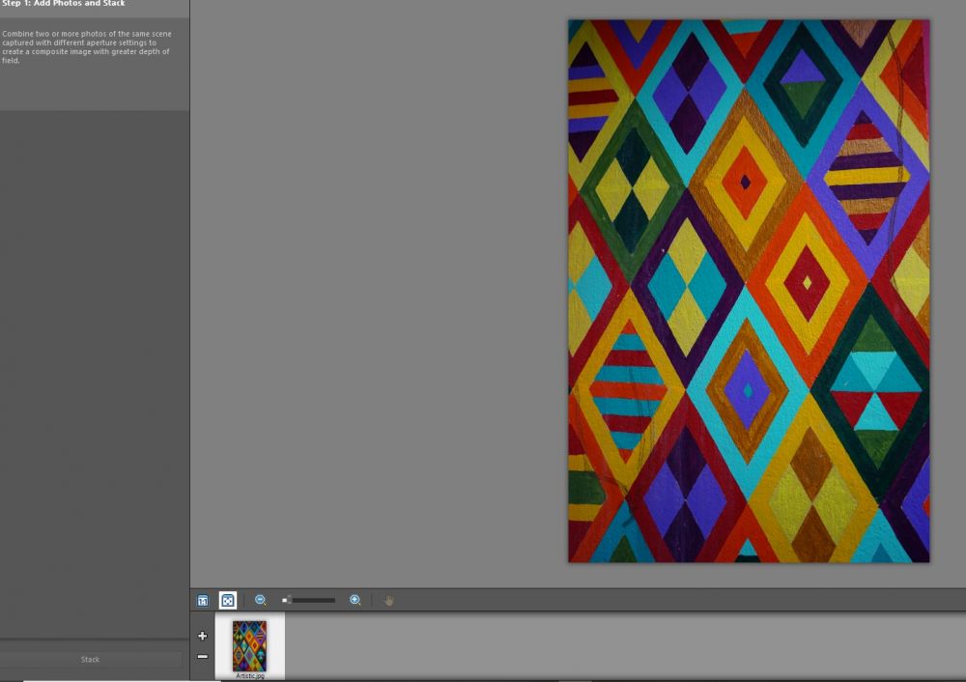Click the bottom-right corner of preview image
The width and height of the screenshot is (966, 682).
point(926,559)
